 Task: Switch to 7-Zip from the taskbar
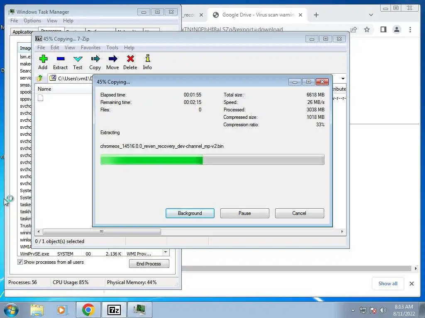114,310
